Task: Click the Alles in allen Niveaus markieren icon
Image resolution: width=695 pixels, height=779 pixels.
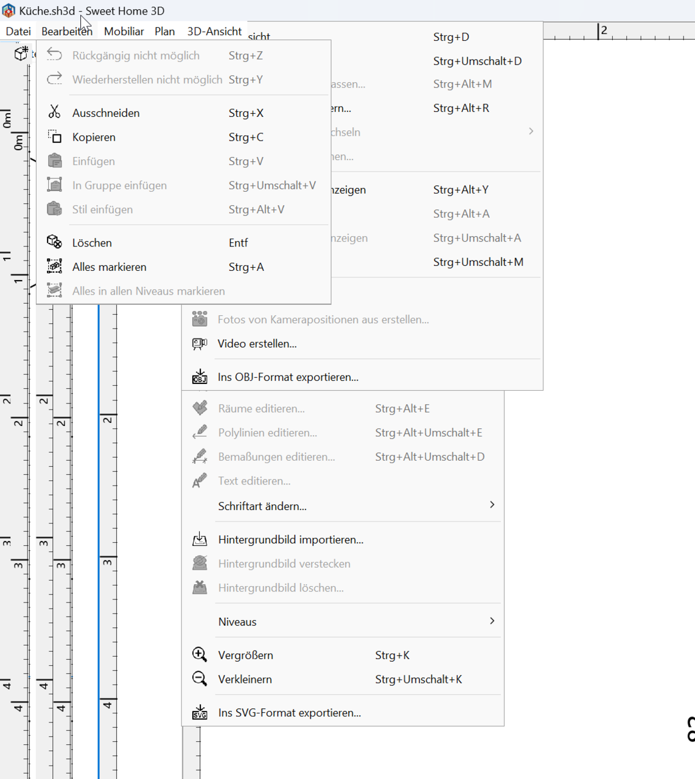Action: click(55, 290)
